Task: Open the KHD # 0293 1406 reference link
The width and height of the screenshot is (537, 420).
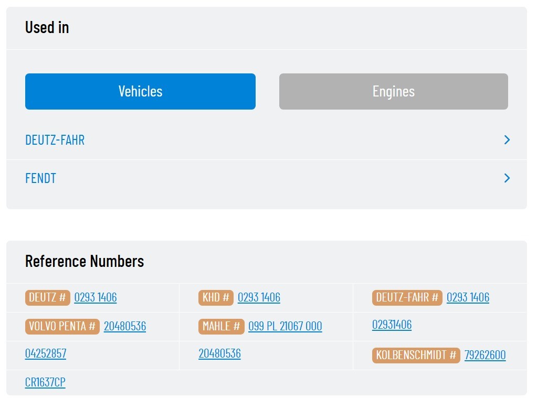Action: 259,297
